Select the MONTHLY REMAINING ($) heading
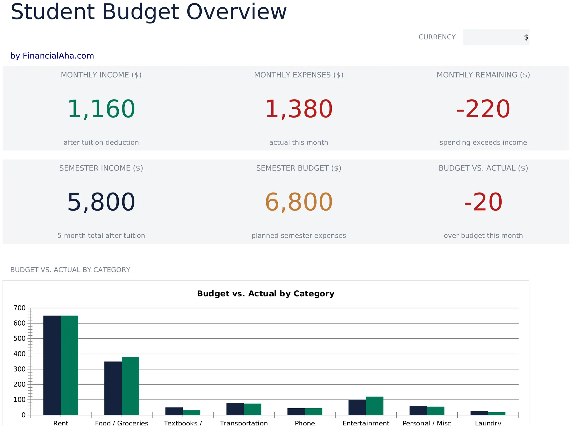 coord(483,75)
